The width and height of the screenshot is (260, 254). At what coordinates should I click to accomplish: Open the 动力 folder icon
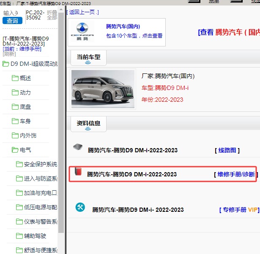point(15,92)
